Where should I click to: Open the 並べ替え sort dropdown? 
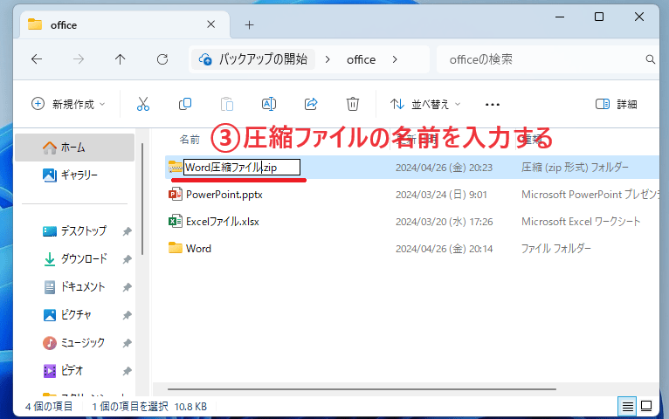click(425, 104)
